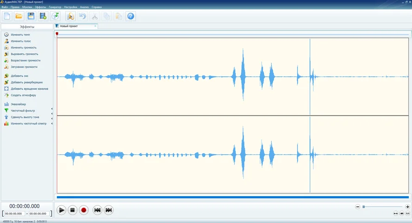This screenshot has width=412, height=223.
Task: Create a new project via the blank page icon
Action: [x=7, y=16]
